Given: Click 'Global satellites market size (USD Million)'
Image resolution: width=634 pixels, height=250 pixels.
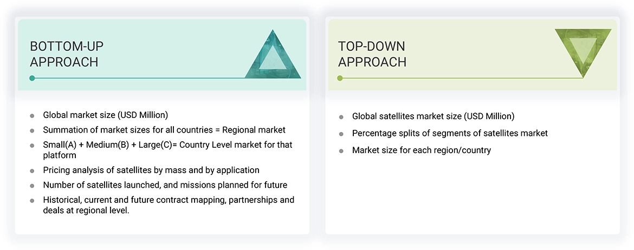Looking at the screenshot, I should click(x=433, y=116).
